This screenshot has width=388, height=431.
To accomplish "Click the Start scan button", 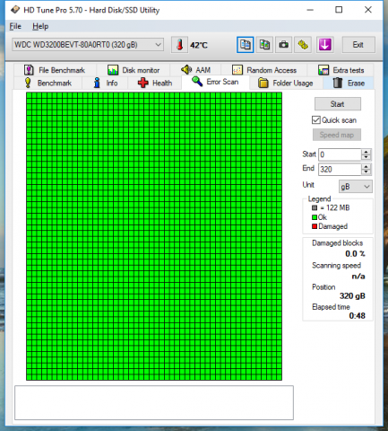I will [338, 104].
